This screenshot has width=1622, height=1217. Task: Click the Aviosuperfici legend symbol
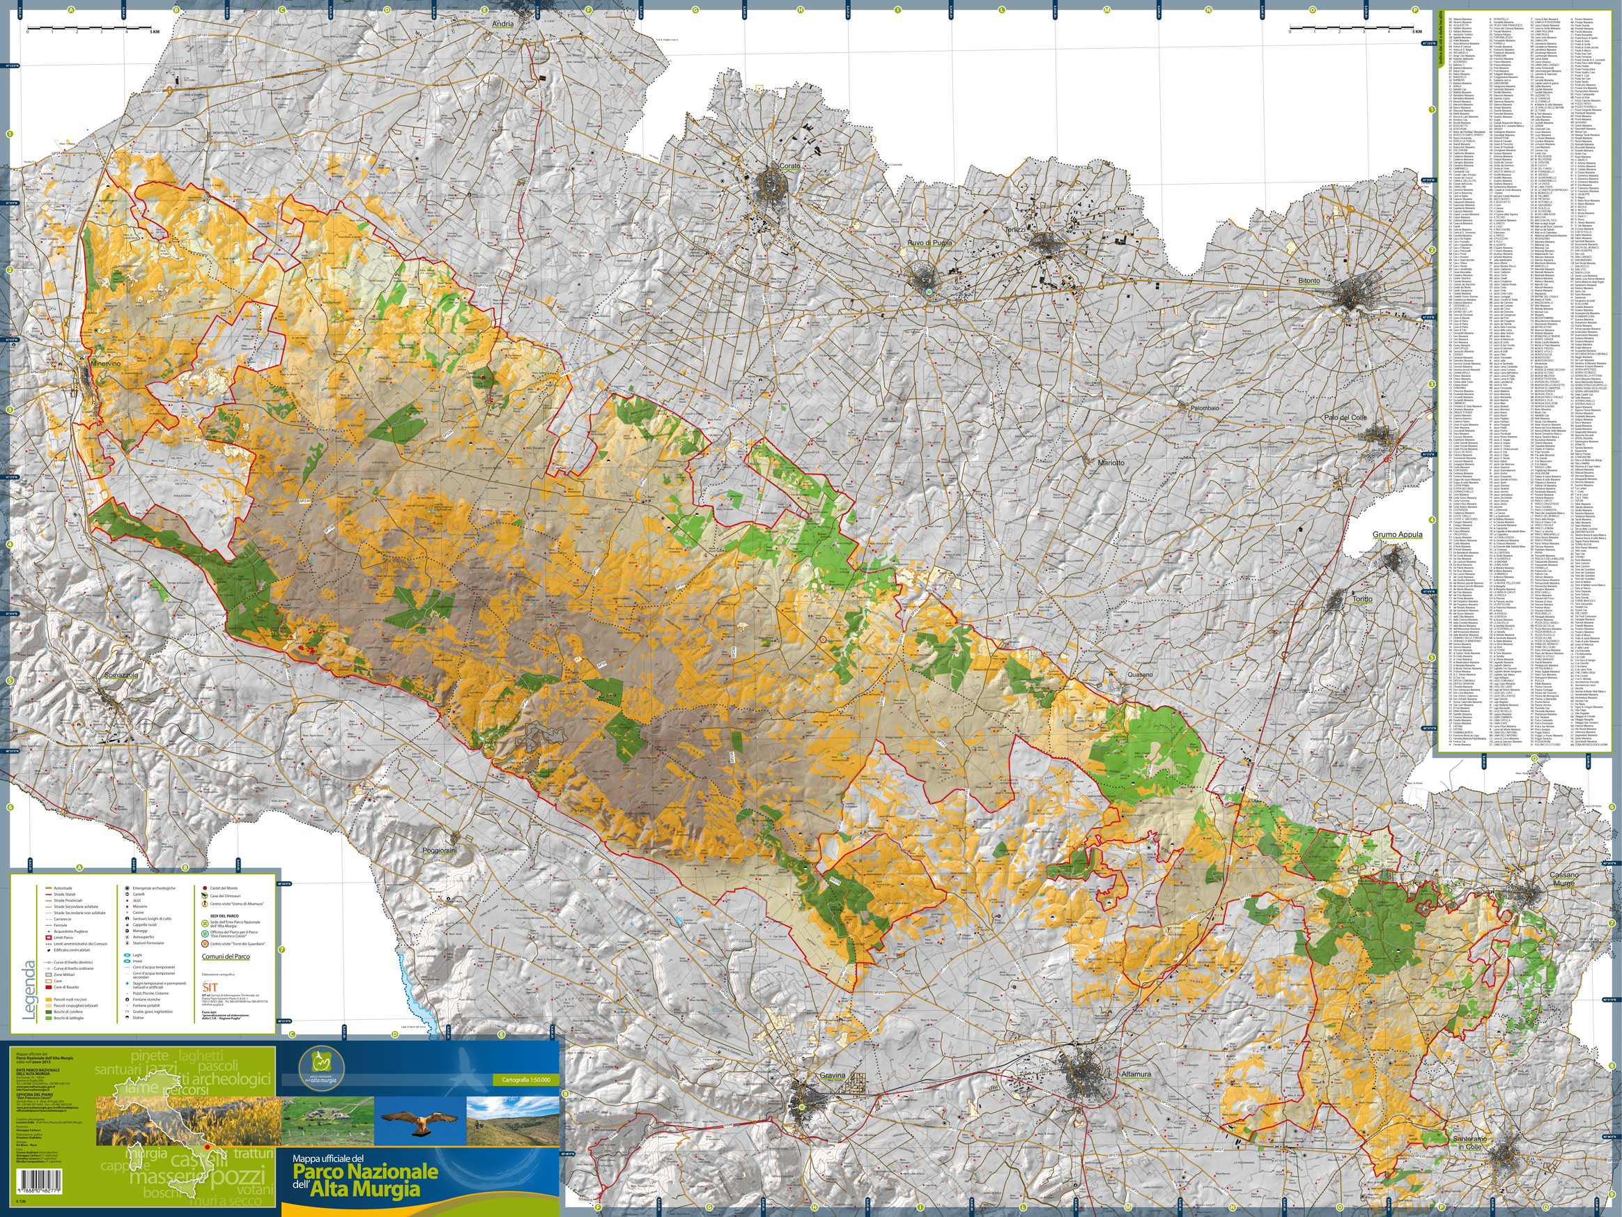[x=128, y=938]
